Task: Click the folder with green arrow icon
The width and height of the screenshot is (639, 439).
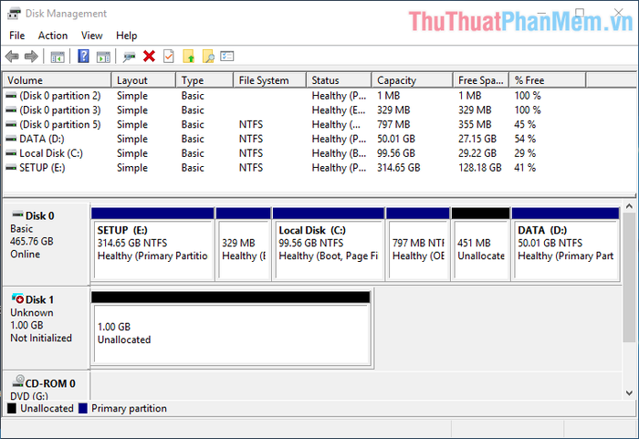Action: coord(188,57)
